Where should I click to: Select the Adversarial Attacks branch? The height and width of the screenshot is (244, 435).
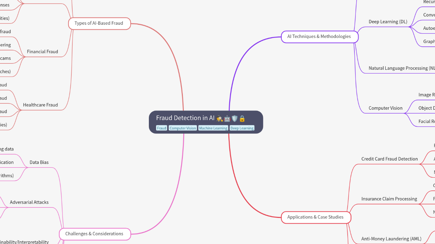(x=29, y=202)
